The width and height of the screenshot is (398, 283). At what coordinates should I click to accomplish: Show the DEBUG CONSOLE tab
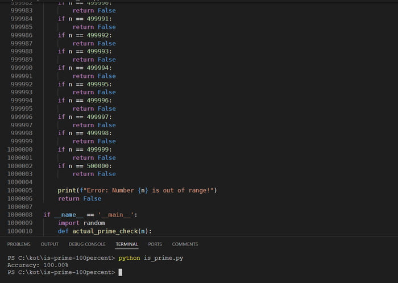(87, 244)
